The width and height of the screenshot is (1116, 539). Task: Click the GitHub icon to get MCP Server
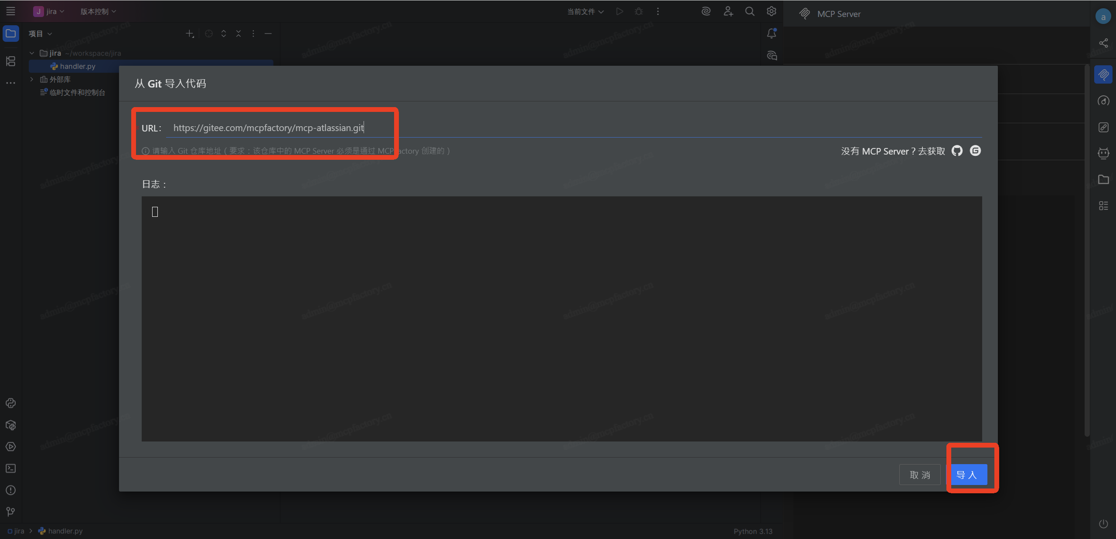click(957, 151)
